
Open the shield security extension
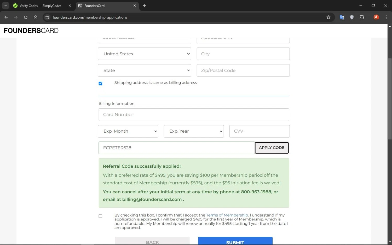pyautogui.click(x=352, y=17)
